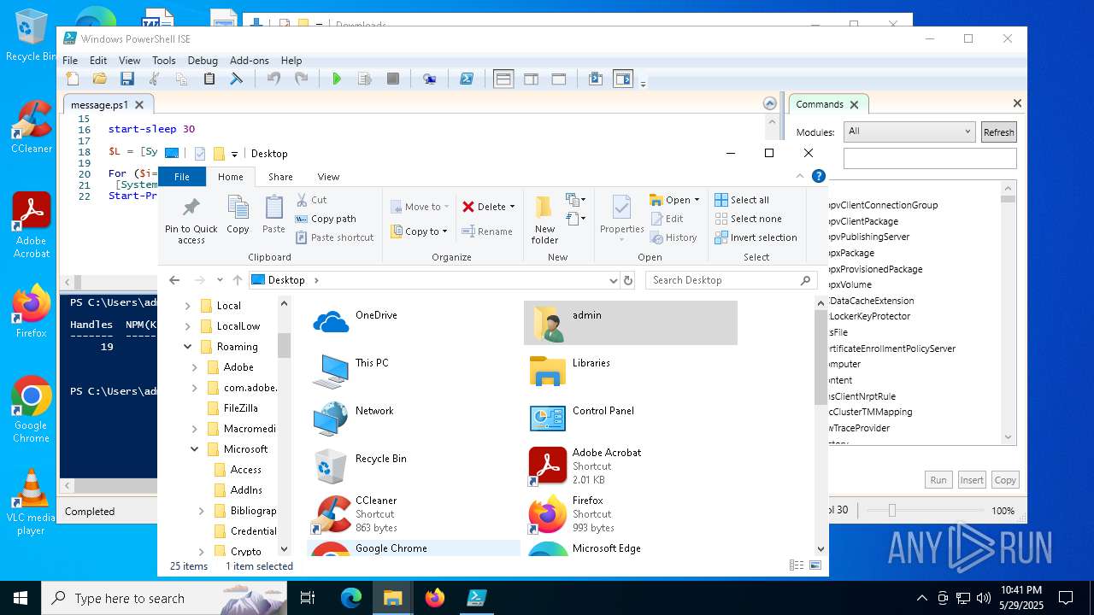Click the Commands list vertical scrollbar
Screen dimensions: 1094x615
pos(1009,313)
